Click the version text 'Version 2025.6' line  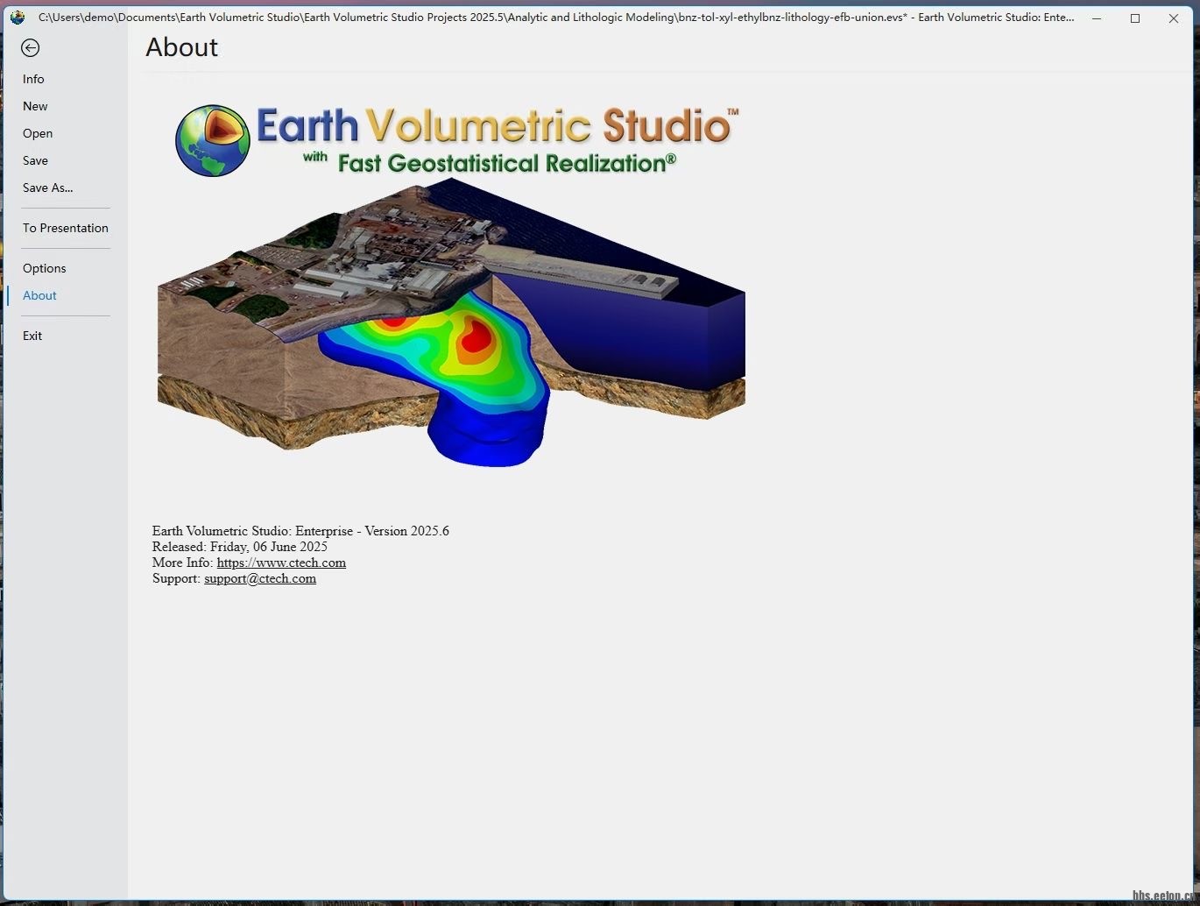click(x=300, y=531)
